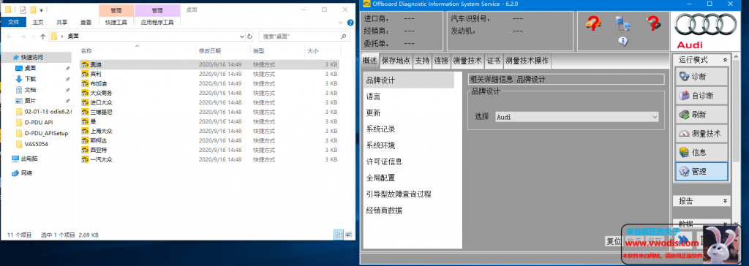Open the VAS5054 folder in sidebar
This screenshot has height=266, width=749.
(37, 144)
